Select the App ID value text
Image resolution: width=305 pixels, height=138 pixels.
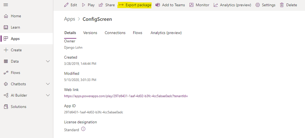tap(93, 112)
